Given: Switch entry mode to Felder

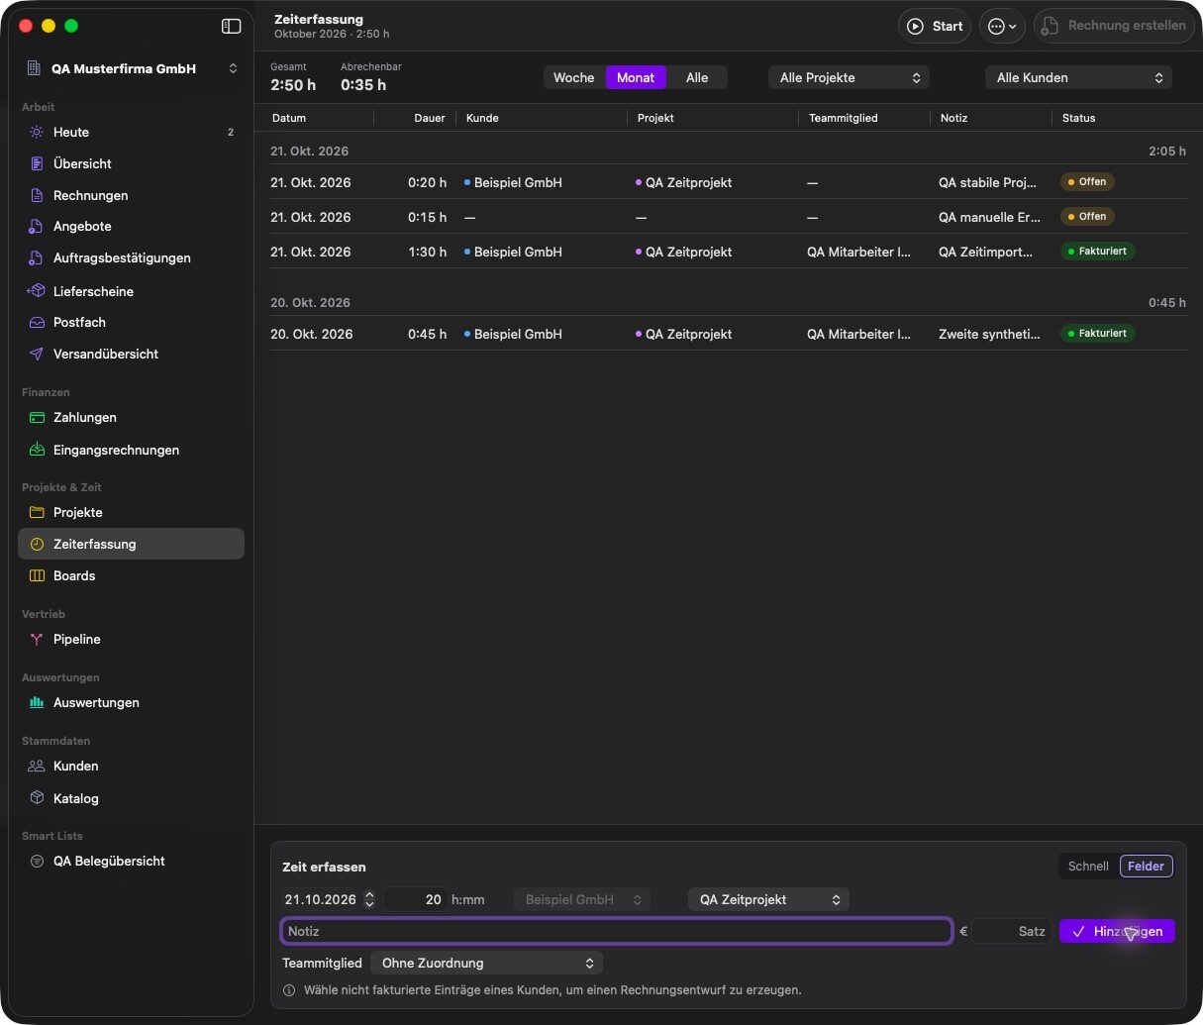Looking at the screenshot, I should [x=1147, y=867].
